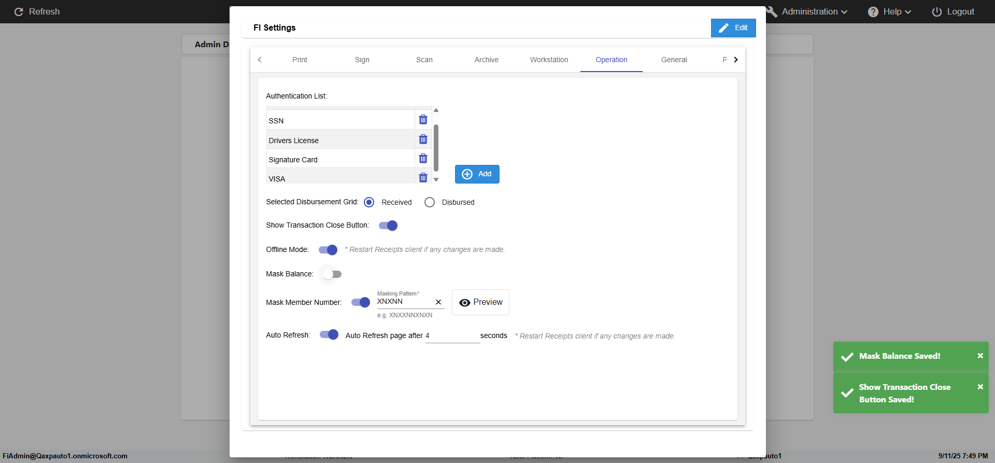Close the Show Transaction Close notification
The height and width of the screenshot is (463, 995).
coord(980,387)
